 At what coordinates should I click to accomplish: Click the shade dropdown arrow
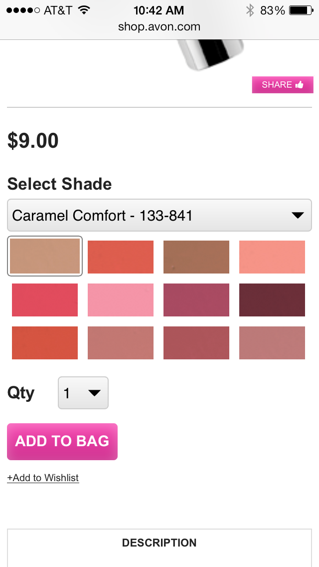pyautogui.click(x=297, y=216)
